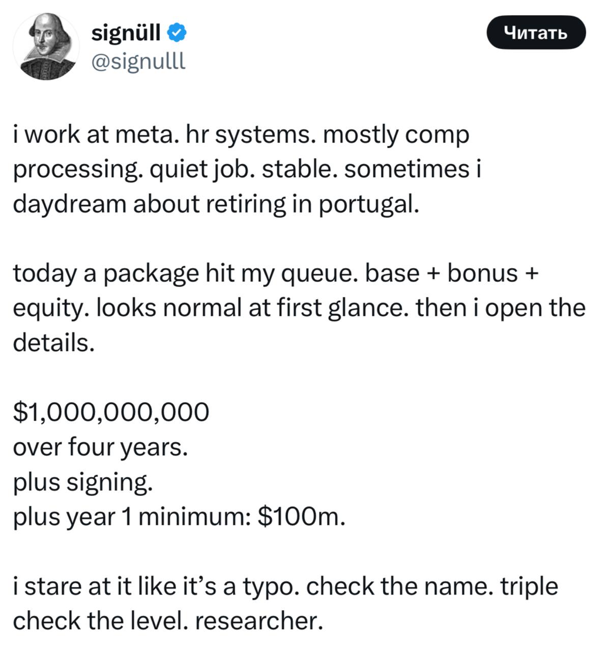Viewport: 610px width, 652px height.
Task: Click the paragraph starting "i work at meta"
Action: click(247, 170)
